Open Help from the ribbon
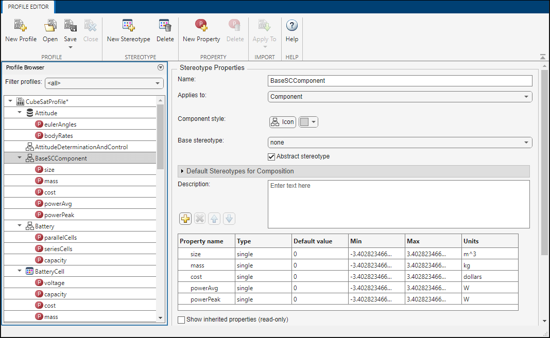Screen dimensions: 550x338 [291, 30]
